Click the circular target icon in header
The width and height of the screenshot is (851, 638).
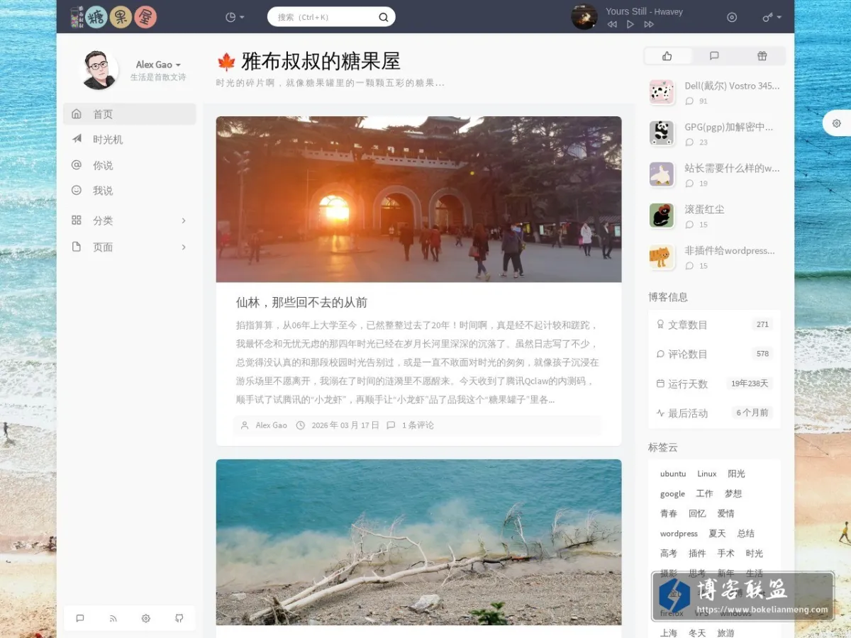click(x=733, y=17)
